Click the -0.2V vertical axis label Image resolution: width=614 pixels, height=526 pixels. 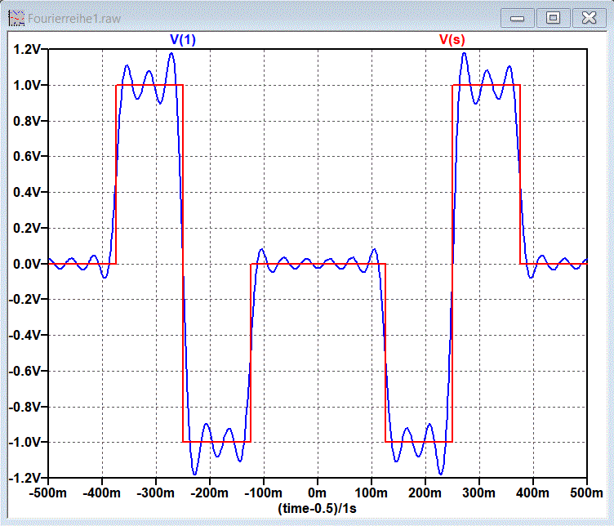point(24,299)
